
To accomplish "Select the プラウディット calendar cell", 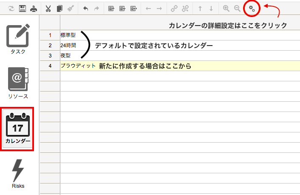I will click(180, 66).
